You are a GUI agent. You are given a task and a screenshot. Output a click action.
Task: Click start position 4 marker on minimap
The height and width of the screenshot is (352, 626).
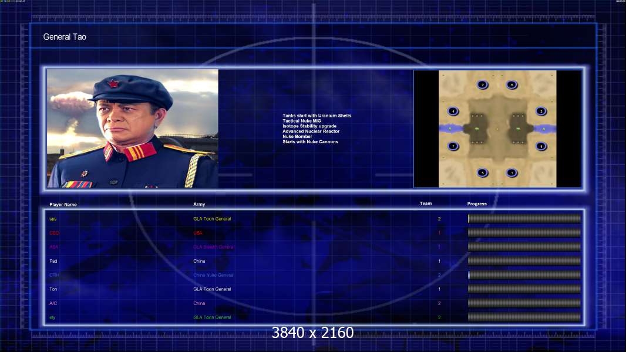tap(453, 111)
